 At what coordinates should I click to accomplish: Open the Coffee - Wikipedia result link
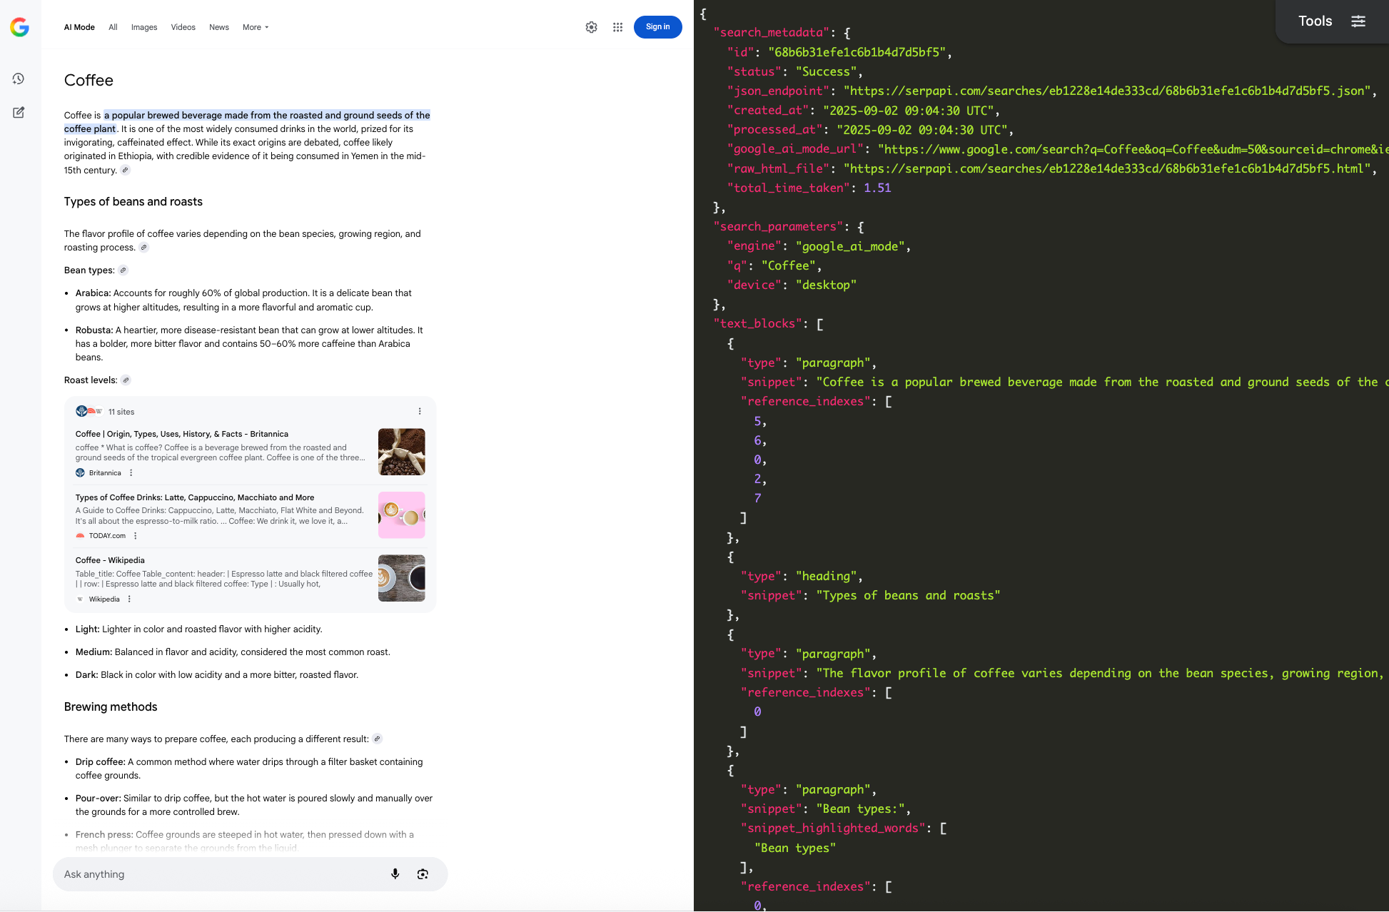(110, 560)
